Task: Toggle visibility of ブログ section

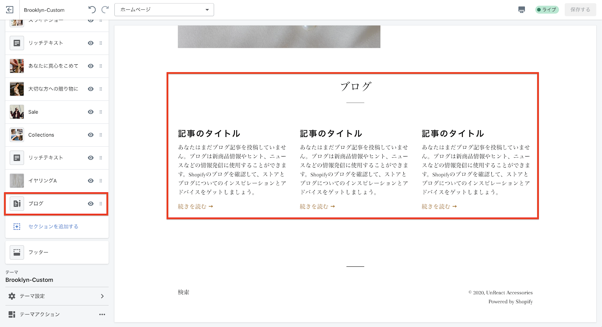Action: (x=91, y=204)
